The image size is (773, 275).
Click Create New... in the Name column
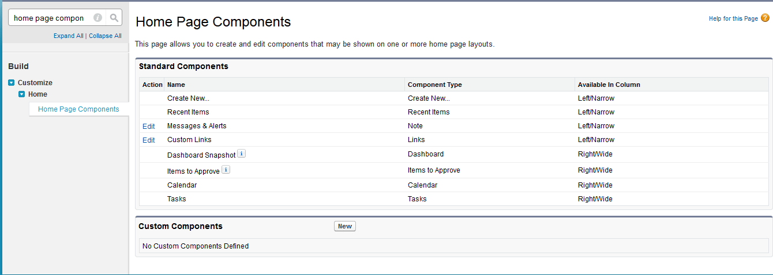(x=188, y=98)
